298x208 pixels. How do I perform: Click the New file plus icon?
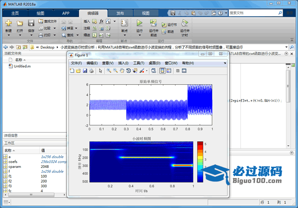(8, 23)
